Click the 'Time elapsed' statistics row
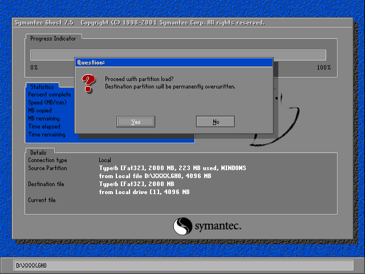This screenshot has height=274, width=365. click(44, 127)
